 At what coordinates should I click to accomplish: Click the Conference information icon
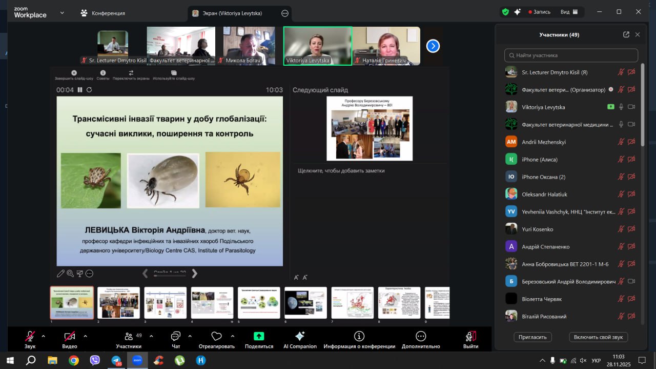pos(359,336)
